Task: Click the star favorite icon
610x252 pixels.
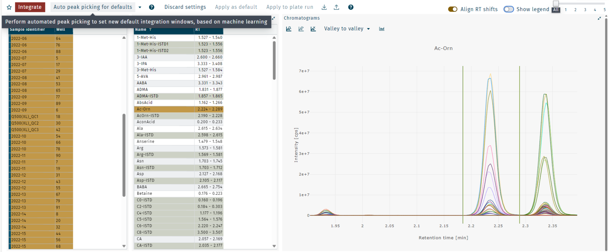Action: [x=9, y=7]
